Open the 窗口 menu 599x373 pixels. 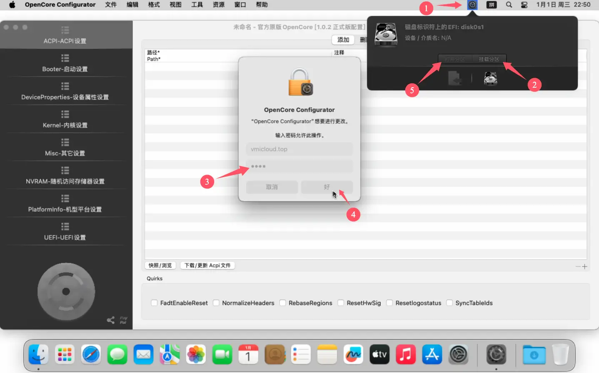pos(240,5)
